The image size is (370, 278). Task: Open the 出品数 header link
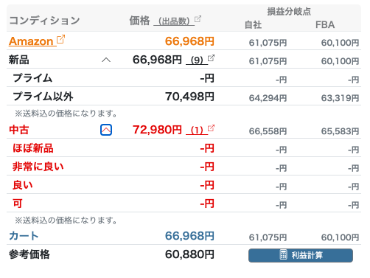(174, 21)
